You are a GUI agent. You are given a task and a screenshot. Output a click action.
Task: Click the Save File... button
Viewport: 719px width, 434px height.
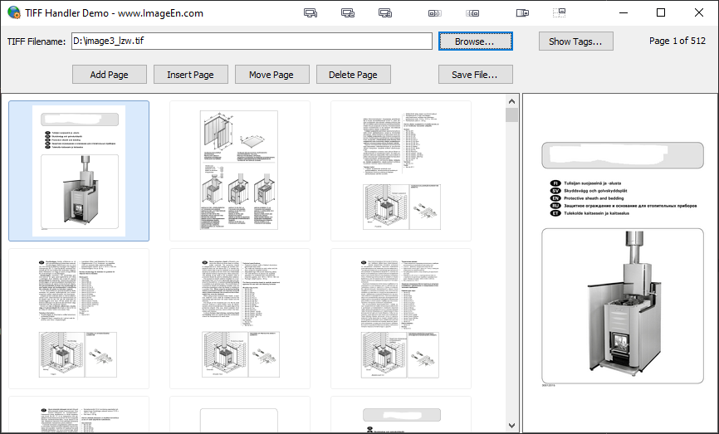[x=475, y=74]
